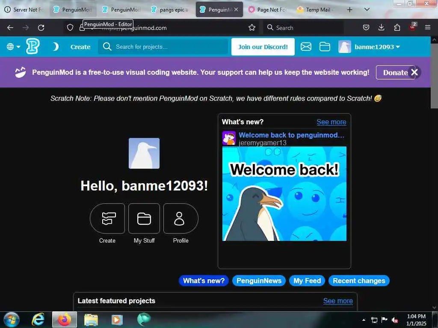Open Firefox downloads panel
Image resolution: width=438 pixels, height=328 pixels.
point(381,27)
